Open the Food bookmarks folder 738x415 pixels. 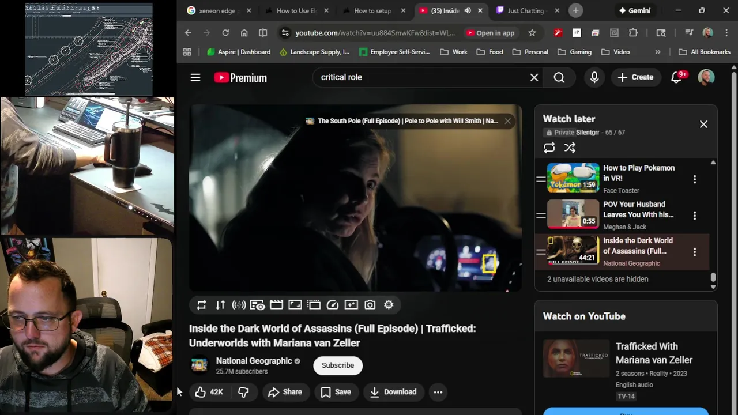(x=490, y=52)
